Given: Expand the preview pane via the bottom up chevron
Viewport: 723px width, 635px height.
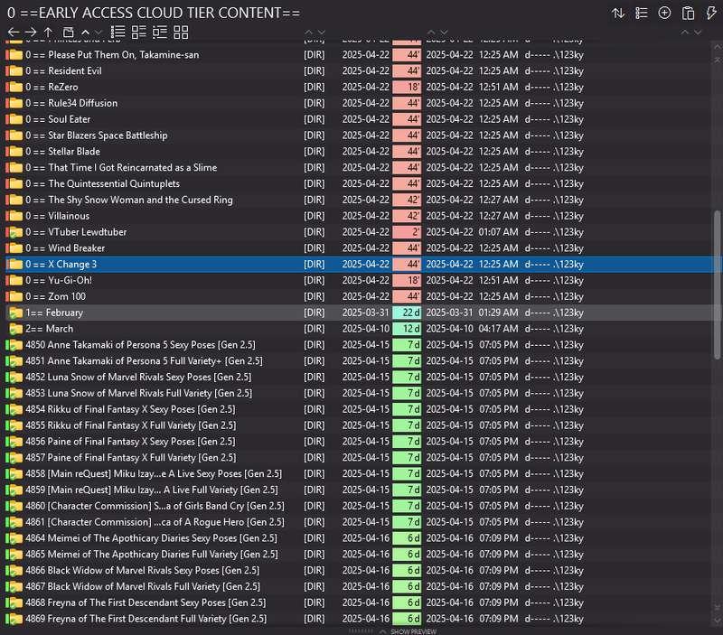Looking at the screenshot, I should click(382, 631).
